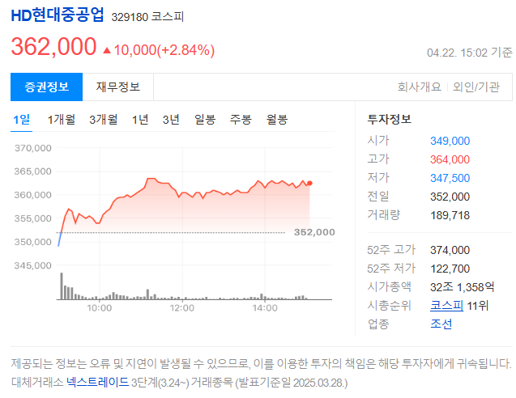Click the 352,000 previous close chart label

(314, 232)
